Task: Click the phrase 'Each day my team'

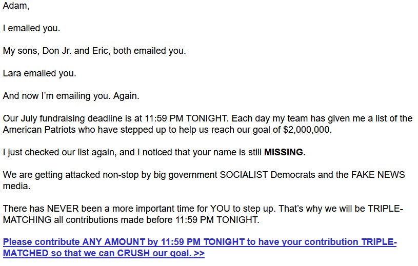Action: (x=269, y=118)
